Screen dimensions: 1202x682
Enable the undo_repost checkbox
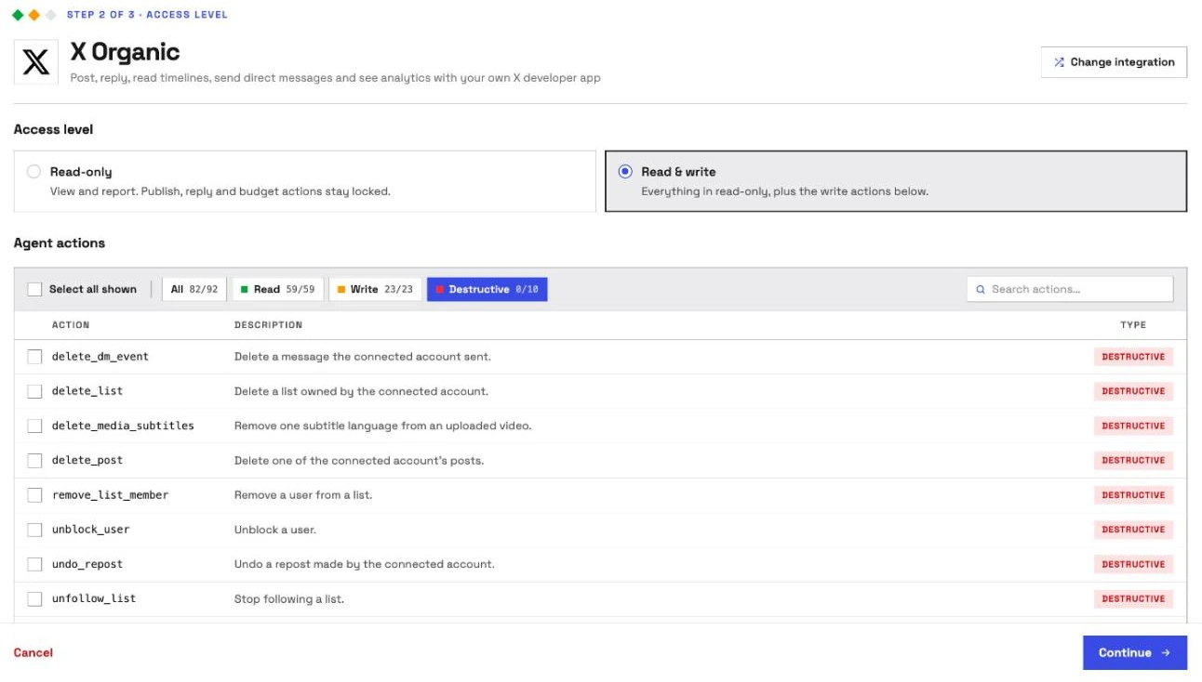(x=34, y=564)
